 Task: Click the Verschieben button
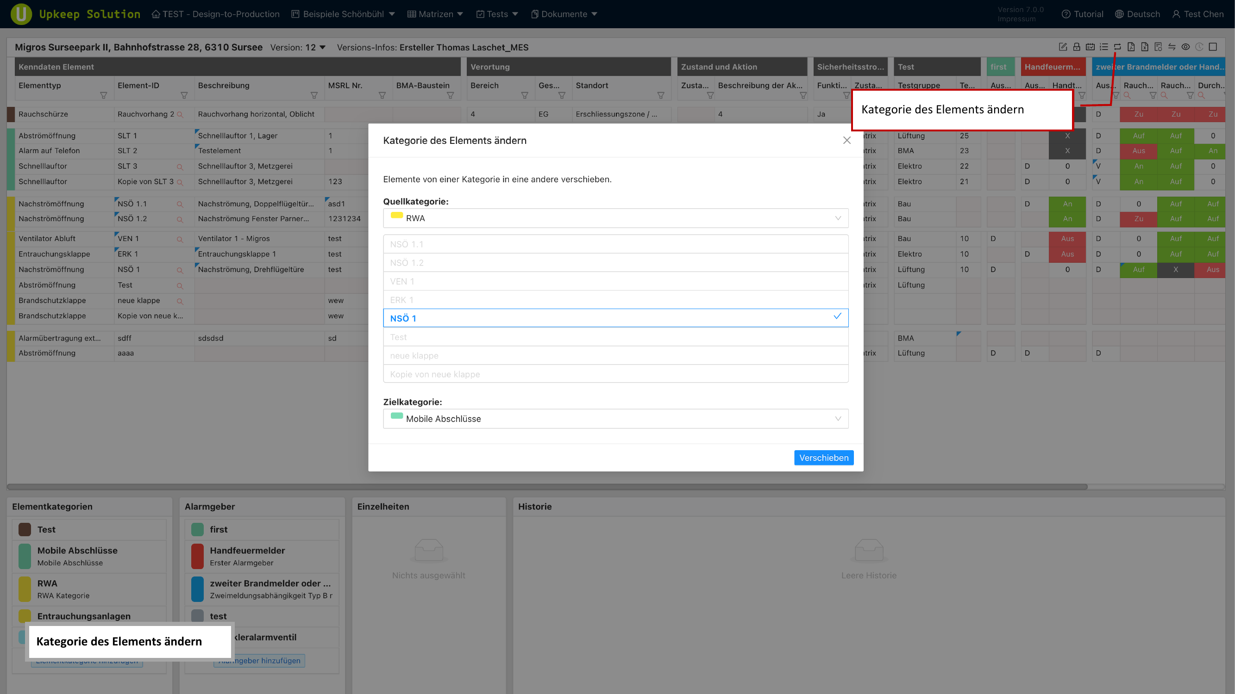[x=823, y=458]
